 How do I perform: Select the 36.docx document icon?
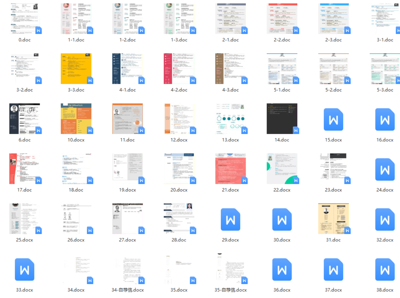[282, 270]
